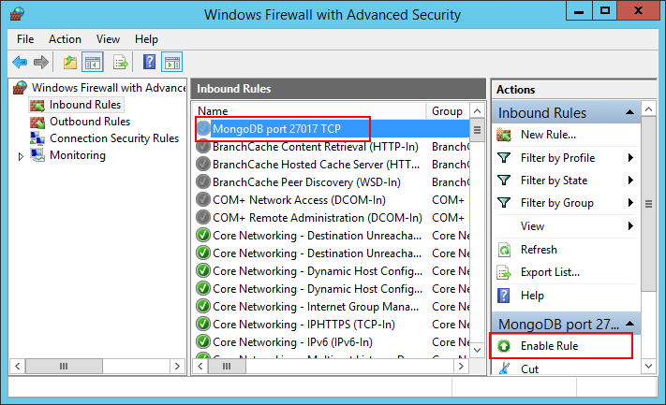
Task: Click Refresh in the Actions pane
Action: pos(539,250)
